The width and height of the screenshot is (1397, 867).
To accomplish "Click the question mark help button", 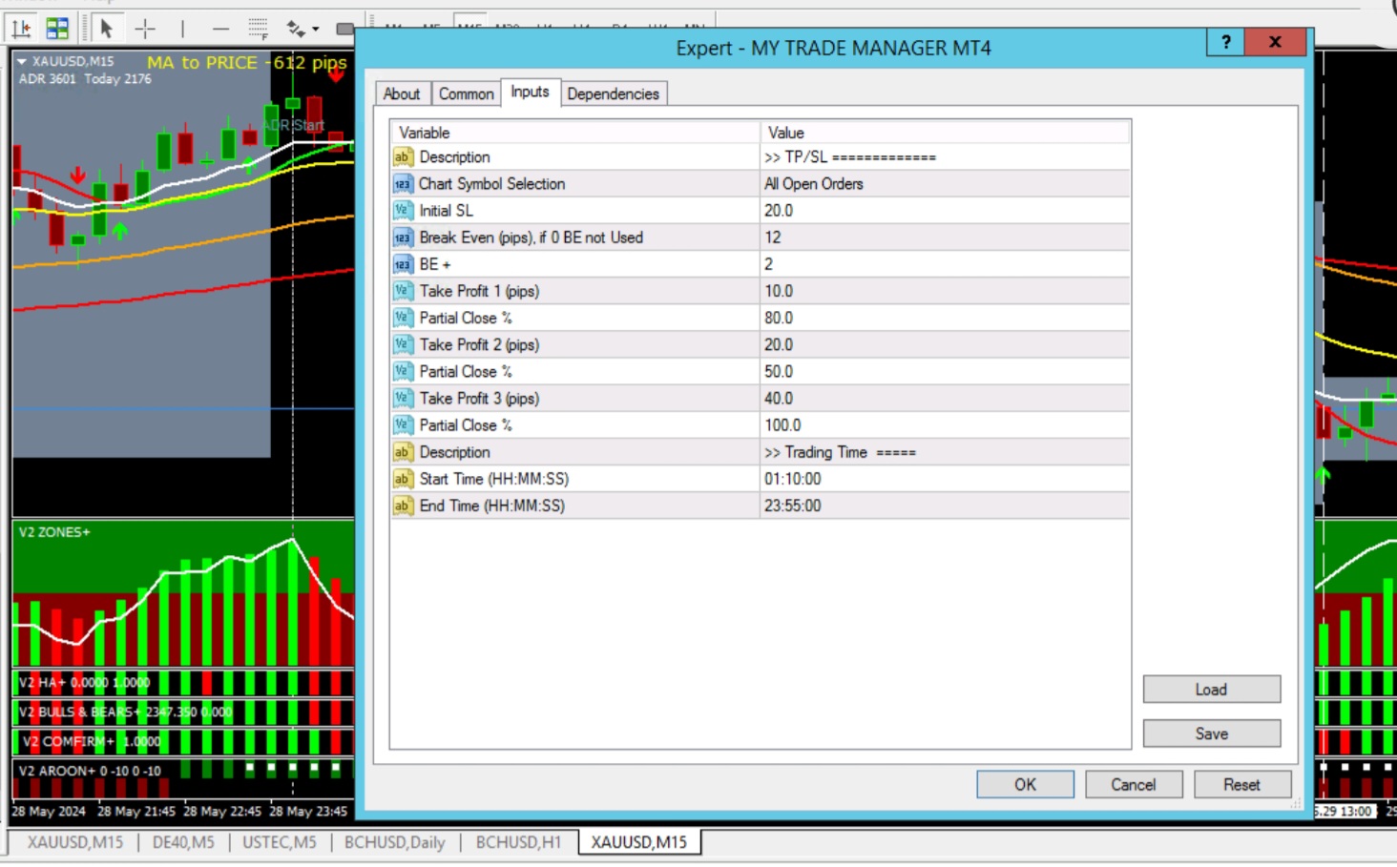I will [1226, 42].
